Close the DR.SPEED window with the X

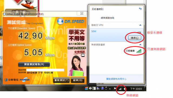coord(82,13)
